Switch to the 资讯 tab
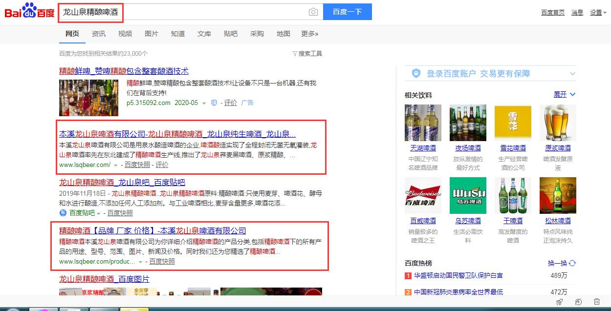The height and width of the screenshot is (311, 611). [x=99, y=34]
